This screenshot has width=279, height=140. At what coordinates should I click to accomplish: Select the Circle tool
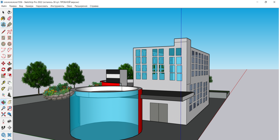coord(3,44)
